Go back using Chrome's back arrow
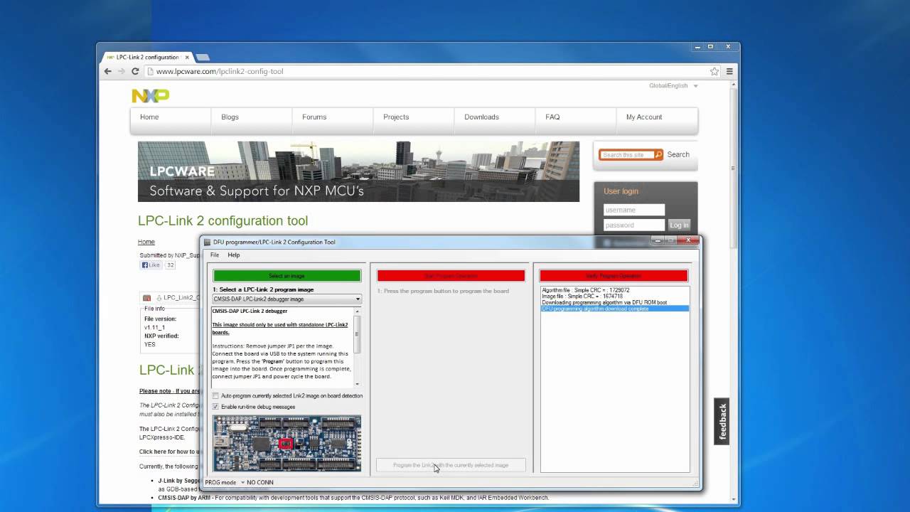The image size is (910, 512). 108,71
